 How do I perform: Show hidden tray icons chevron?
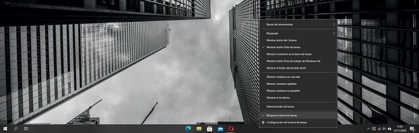click(369, 129)
